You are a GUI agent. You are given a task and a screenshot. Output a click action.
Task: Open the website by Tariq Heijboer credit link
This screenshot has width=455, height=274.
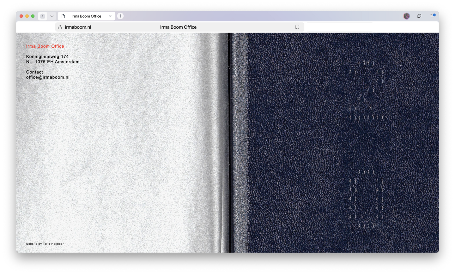[x=45, y=244]
